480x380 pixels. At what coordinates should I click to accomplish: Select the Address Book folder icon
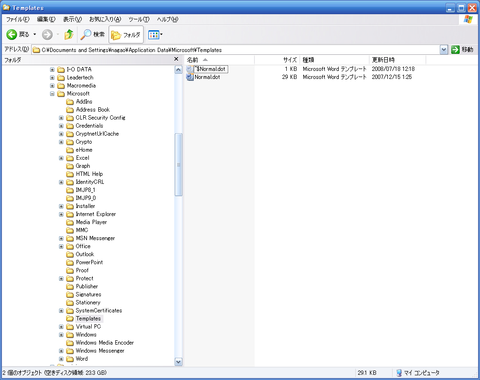70,110
